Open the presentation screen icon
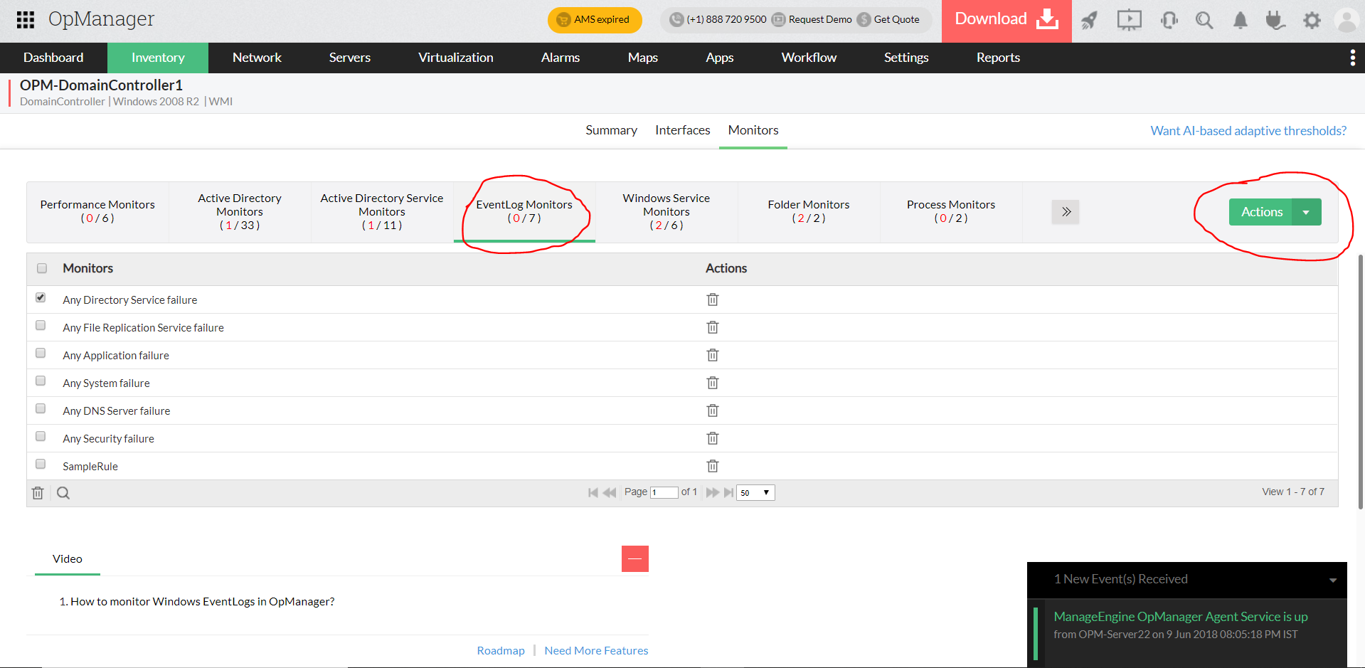1365x668 pixels. point(1129,20)
